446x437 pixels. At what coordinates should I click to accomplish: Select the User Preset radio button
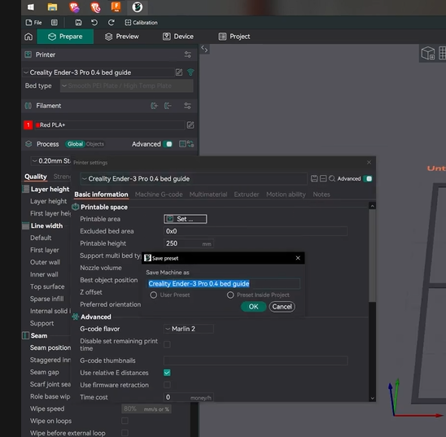pos(154,295)
